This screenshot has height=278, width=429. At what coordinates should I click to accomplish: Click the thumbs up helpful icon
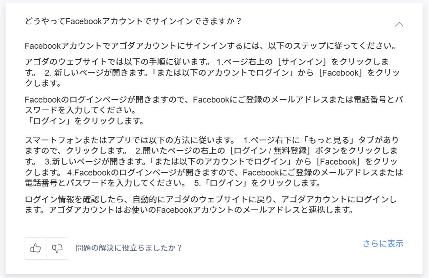[36, 248]
